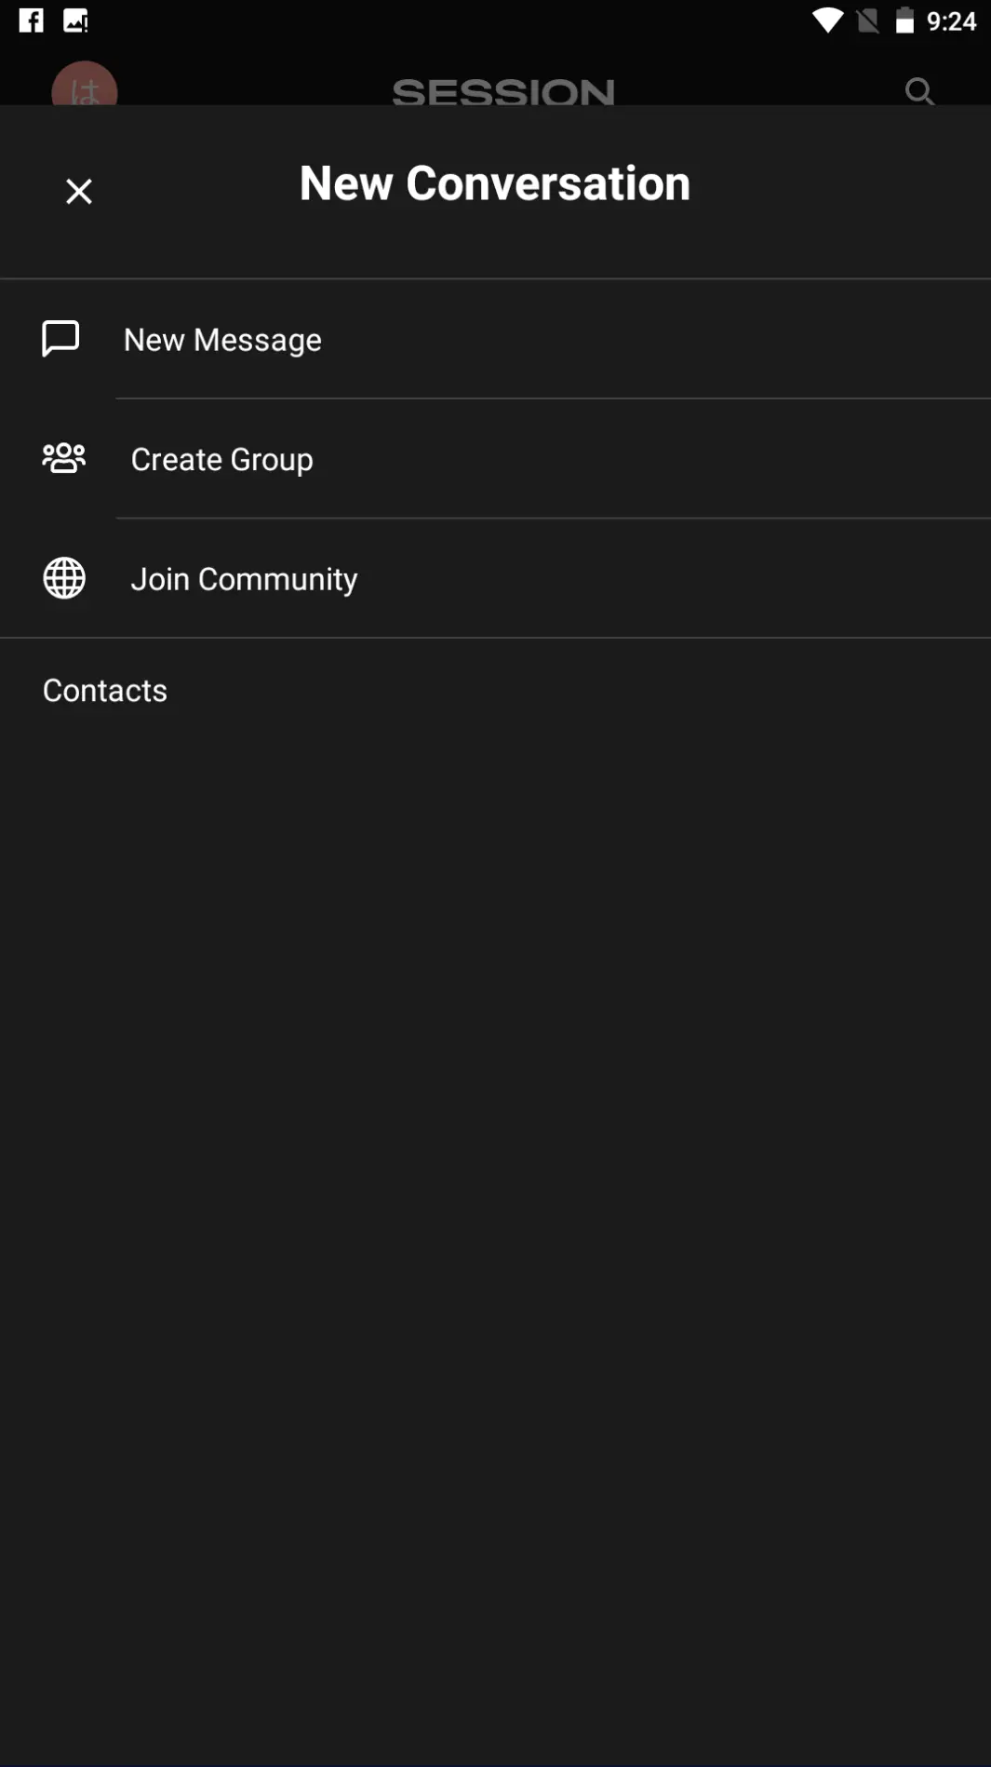The image size is (991, 1767).
Task: Choose the Create Group label
Action: click(x=221, y=459)
